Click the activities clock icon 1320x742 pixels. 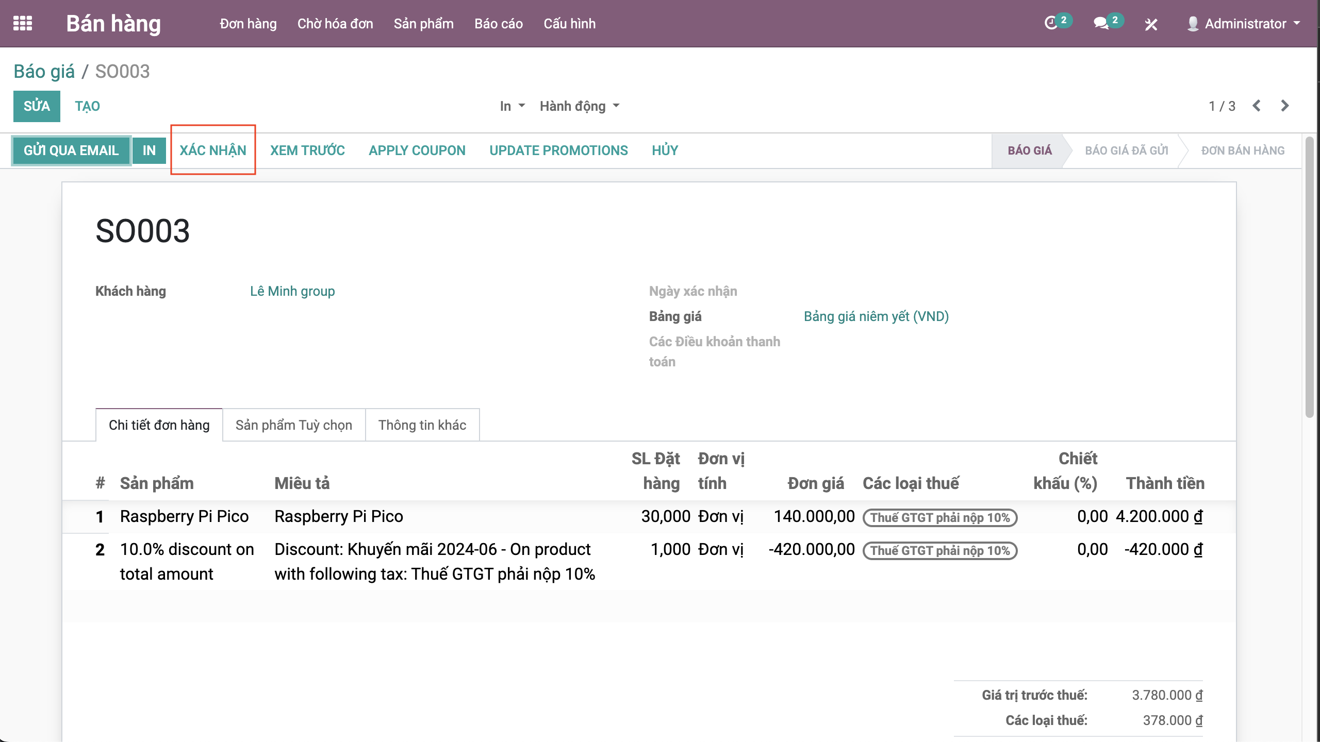click(x=1050, y=23)
